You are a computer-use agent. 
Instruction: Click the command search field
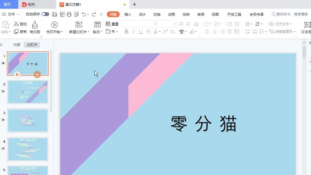pyautogui.click(x=290, y=14)
